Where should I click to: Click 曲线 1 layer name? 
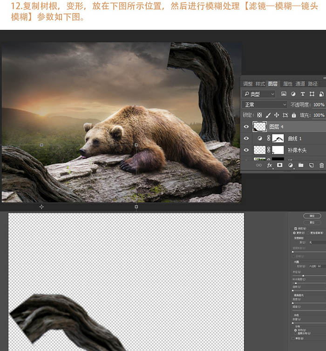(294, 138)
